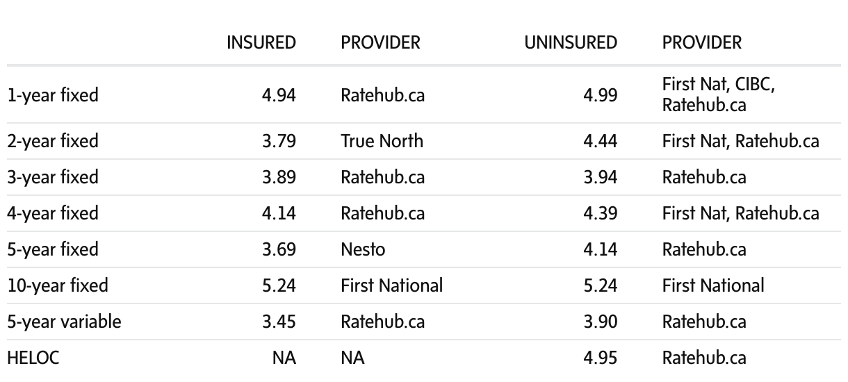This screenshot has width=848, height=382.
Task: Click the INSURED column header
Action: pyautogui.click(x=261, y=42)
